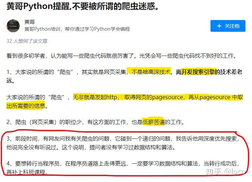The height and width of the screenshot is (182, 252).
Task: Click the plus icon in follow button
Action: click(x=219, y=26)
